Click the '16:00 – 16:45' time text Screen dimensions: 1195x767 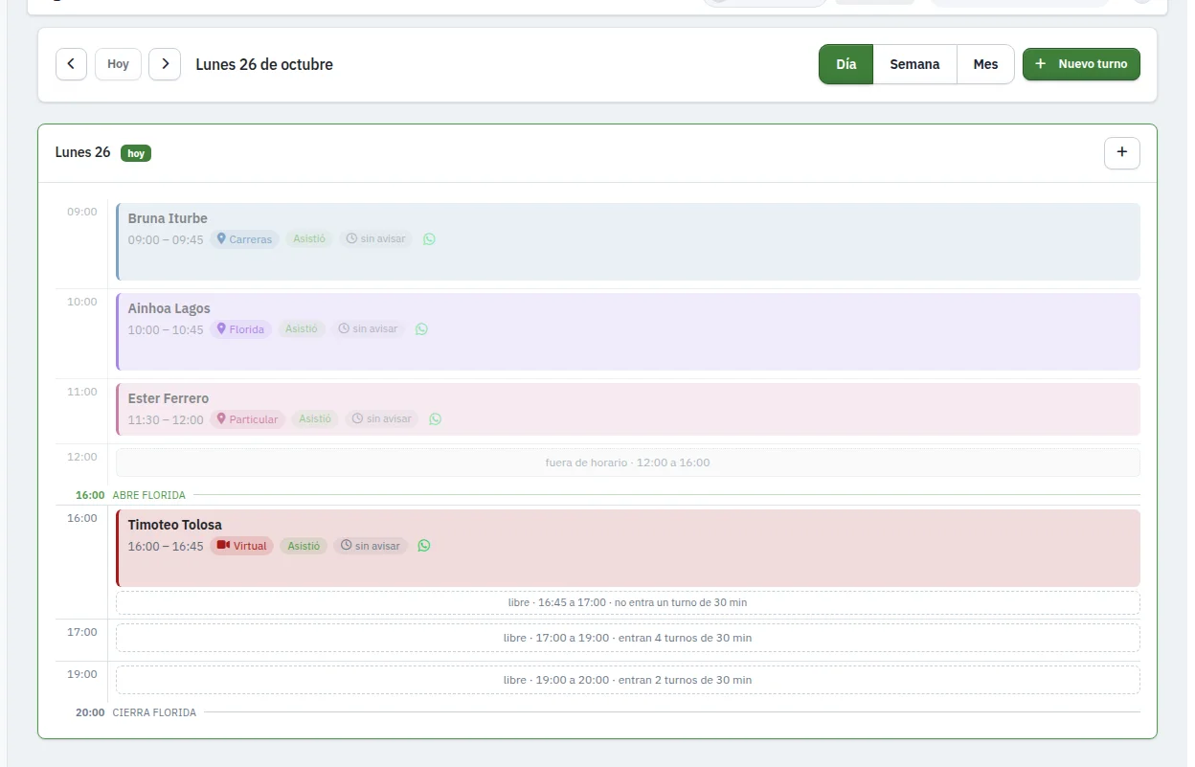click(166, 546)
